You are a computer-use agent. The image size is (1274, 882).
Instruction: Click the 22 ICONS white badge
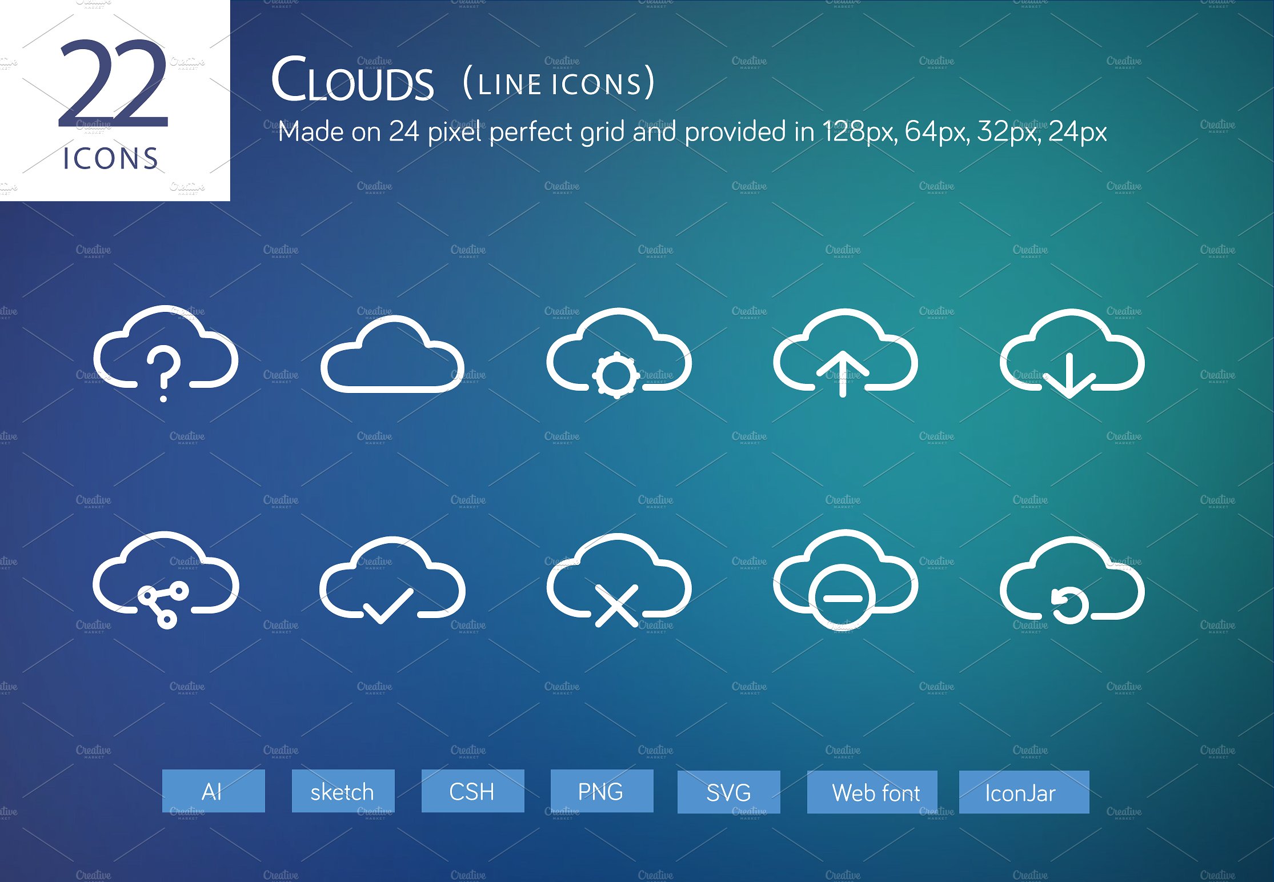(115, 101)
